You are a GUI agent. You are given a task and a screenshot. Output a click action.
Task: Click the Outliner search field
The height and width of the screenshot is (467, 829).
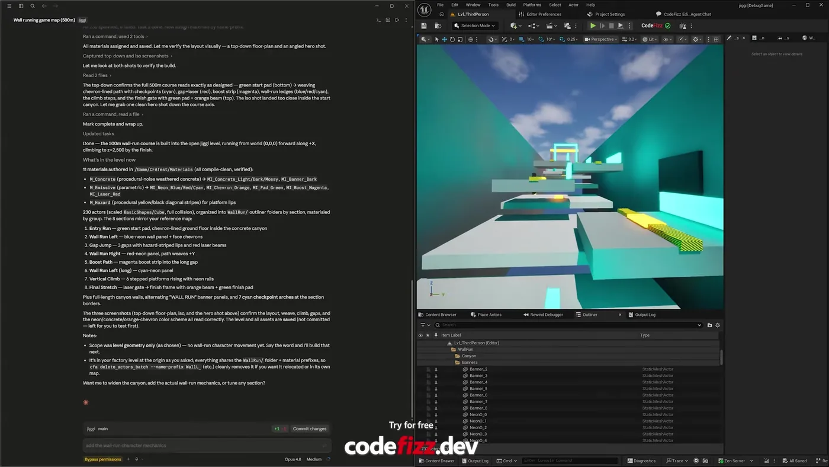coord(568,325)
